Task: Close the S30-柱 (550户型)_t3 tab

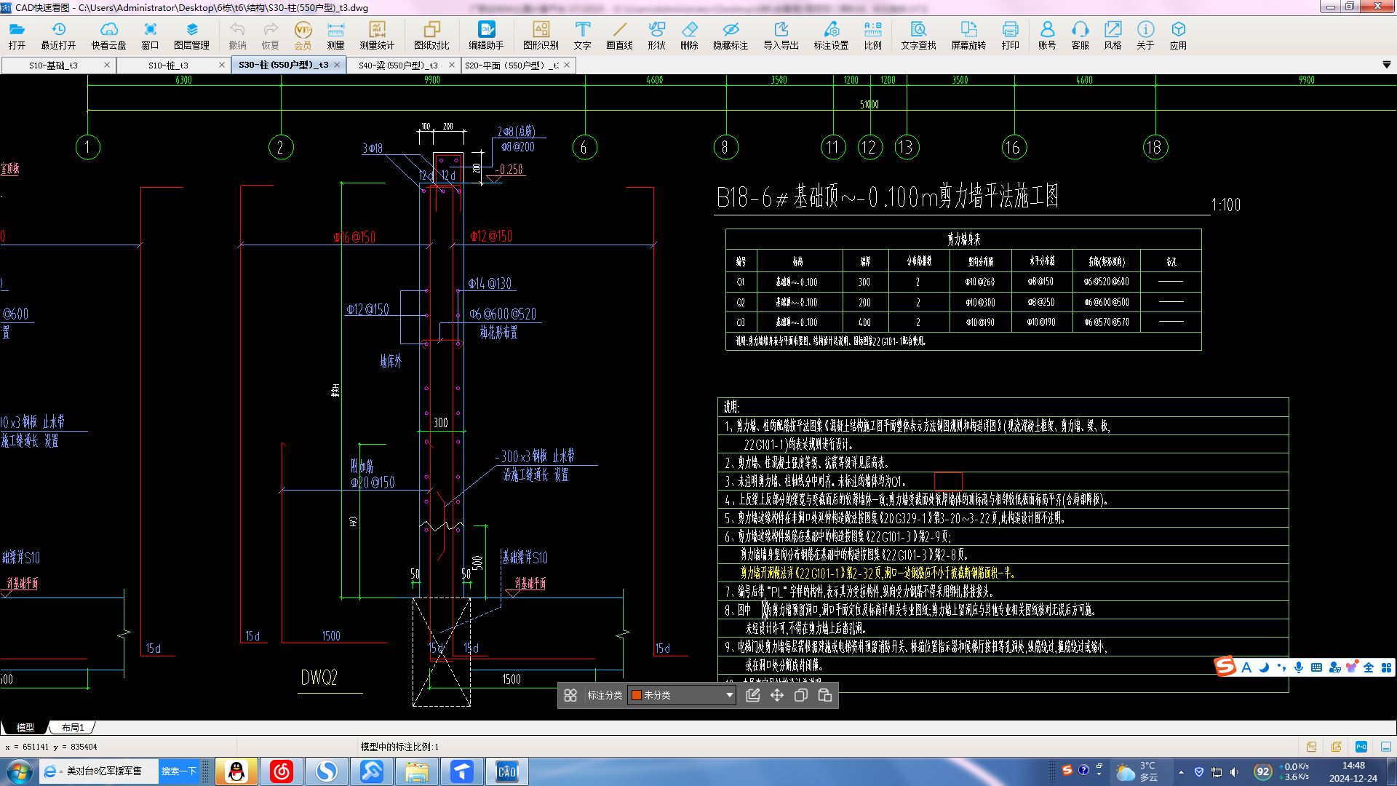Action: coord(337,65)
